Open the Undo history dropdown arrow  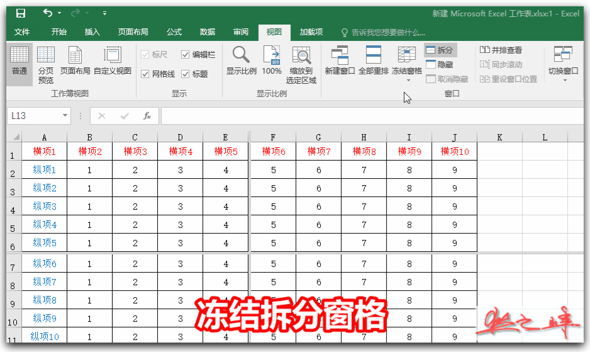[x=60, y=13]
